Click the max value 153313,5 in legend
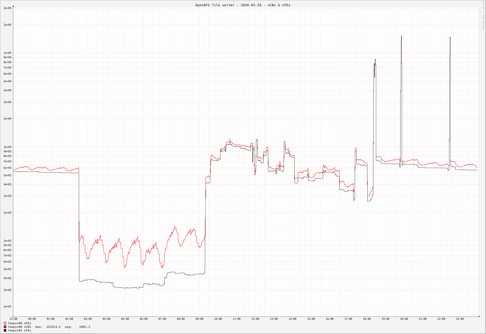 pyautogui.click(x=53, y=327)
